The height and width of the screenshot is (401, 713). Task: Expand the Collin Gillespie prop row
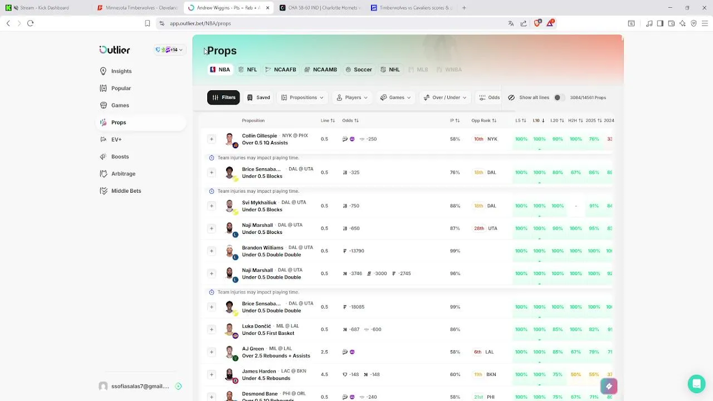(211, 139)
